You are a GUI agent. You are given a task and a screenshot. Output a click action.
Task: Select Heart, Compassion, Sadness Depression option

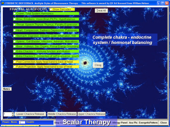(x=46, y=30)
